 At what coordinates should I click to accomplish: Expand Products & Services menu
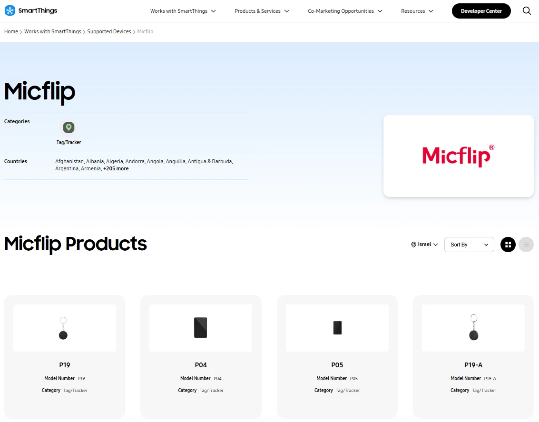tap(262, 11)
